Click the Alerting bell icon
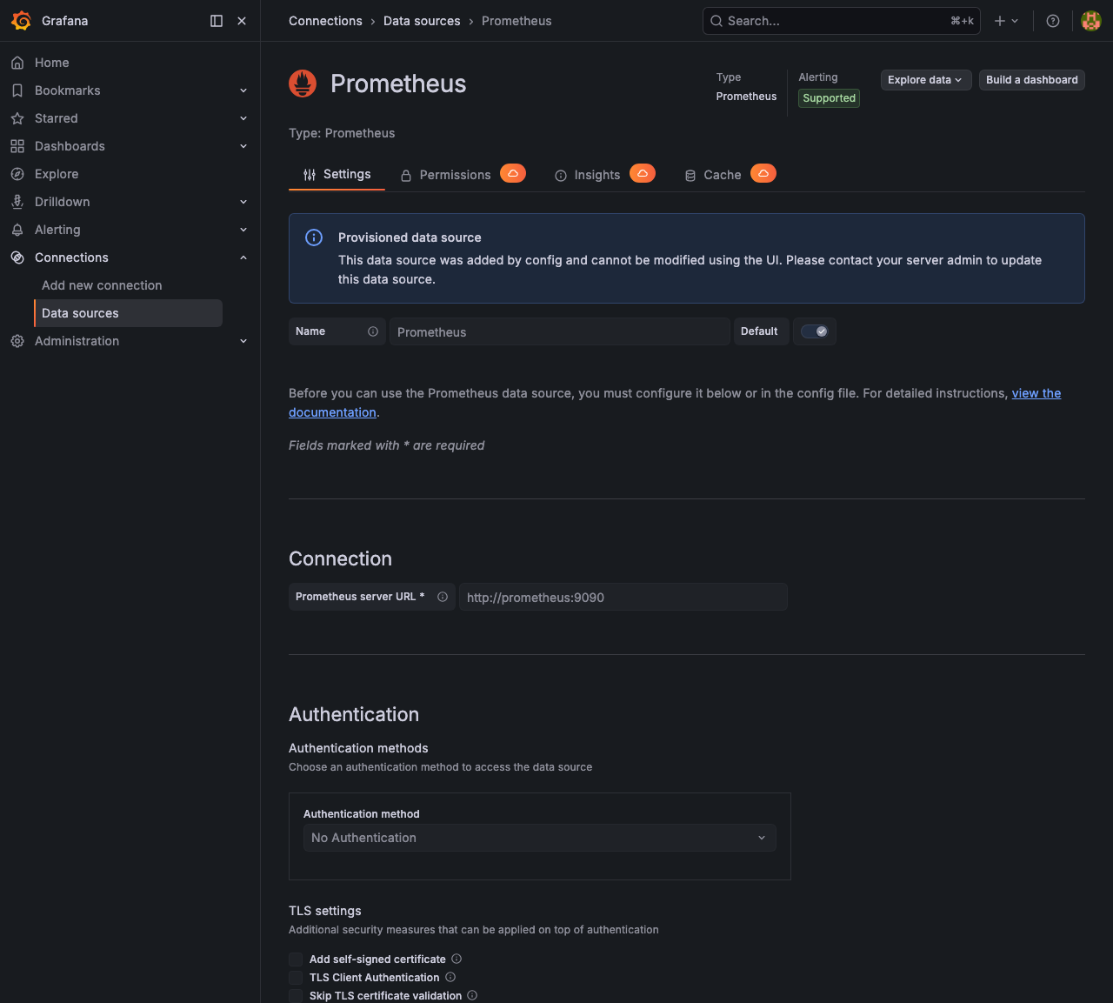The image size is (1113, 1003). tap(17, 230)
